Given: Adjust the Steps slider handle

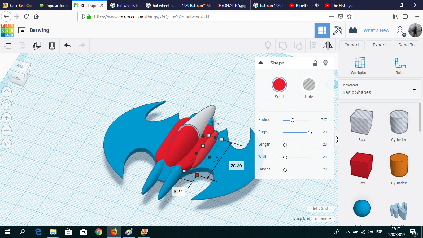Looking at the screenshot, I should 309,132.
